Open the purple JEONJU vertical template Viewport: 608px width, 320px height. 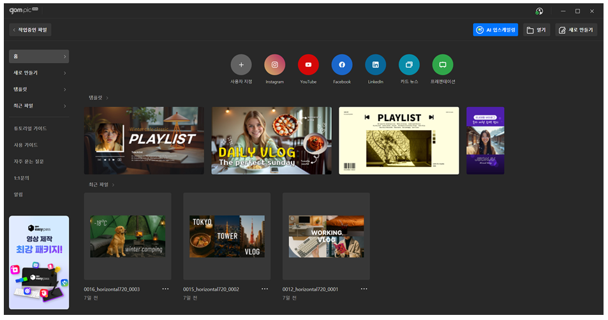pos(485,141)
